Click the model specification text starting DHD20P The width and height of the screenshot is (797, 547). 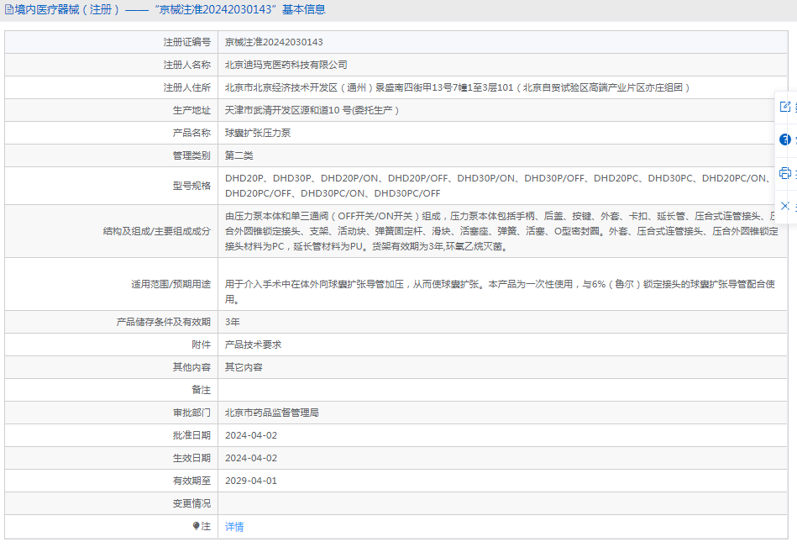[x=498, y=186]
